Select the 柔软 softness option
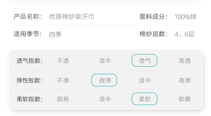This screenshot has width=211, height=116. 144,99
